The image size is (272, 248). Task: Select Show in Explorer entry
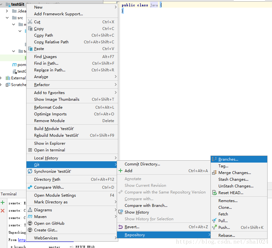coord(72,143)
